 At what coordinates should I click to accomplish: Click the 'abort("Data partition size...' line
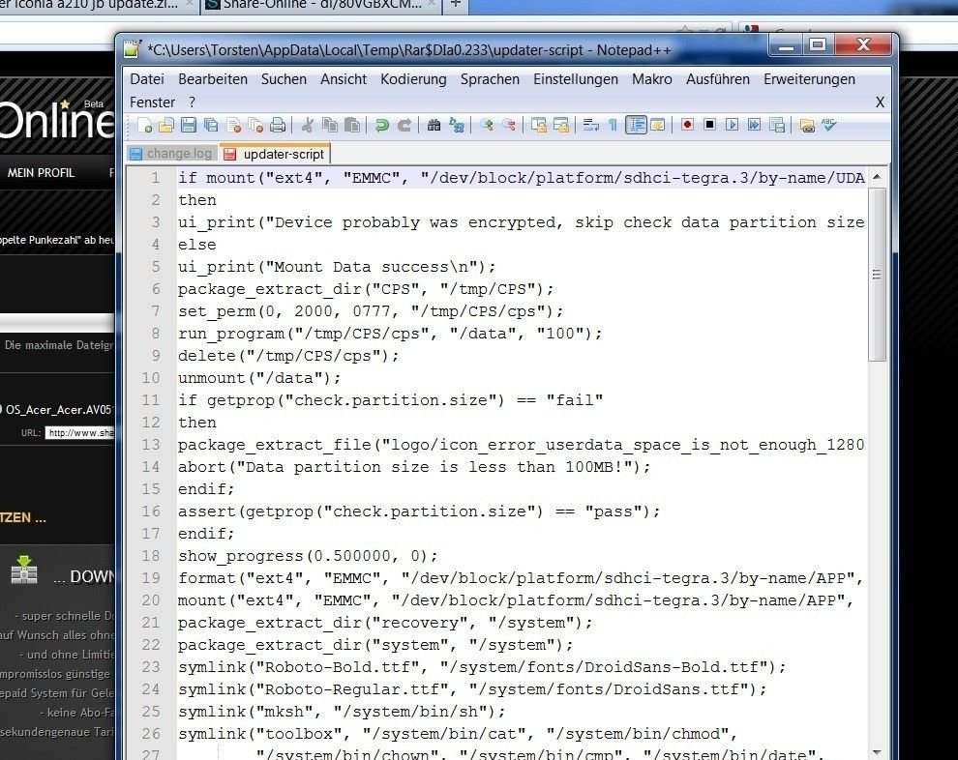click(414, 467)
